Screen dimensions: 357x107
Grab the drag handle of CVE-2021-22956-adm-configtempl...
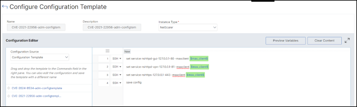tap(9, 96)
